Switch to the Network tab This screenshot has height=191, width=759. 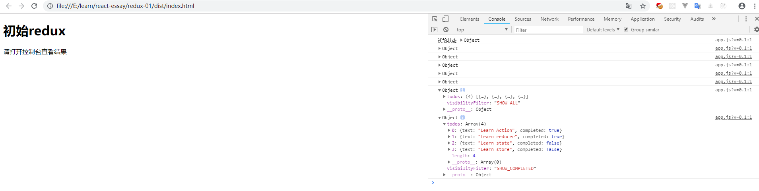[549, 19]
